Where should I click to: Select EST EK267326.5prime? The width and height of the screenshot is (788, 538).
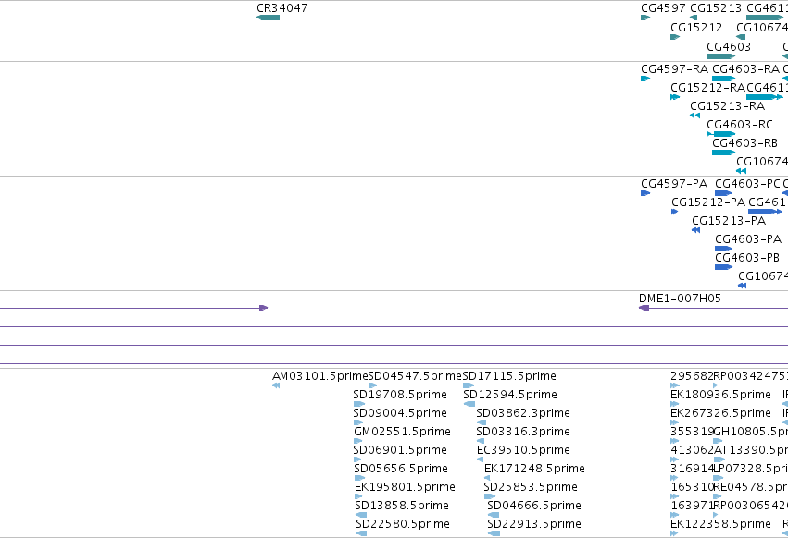tap(674, 422)
